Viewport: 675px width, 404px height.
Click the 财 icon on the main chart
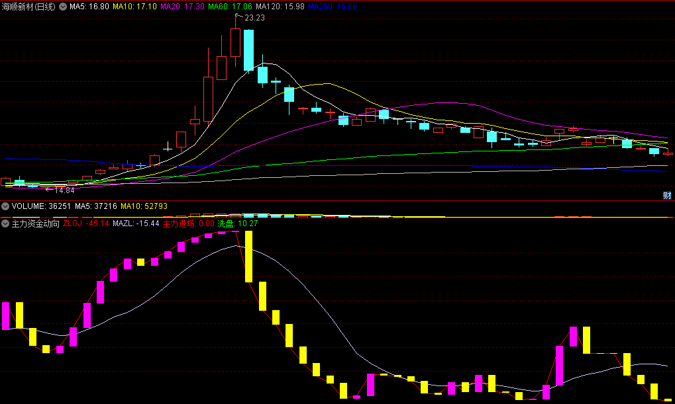point(667,196)
